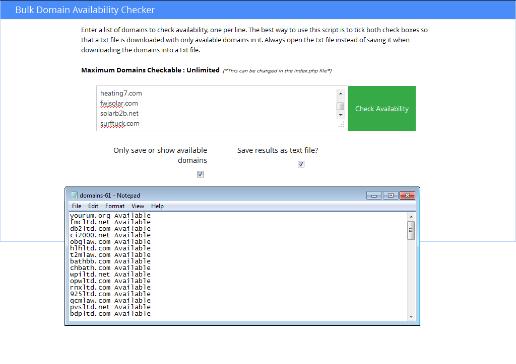The width and height of the screenshot is (516, 364).
Task: Close the domains-61 Notepad window
Action: click(x=407, y=196)
